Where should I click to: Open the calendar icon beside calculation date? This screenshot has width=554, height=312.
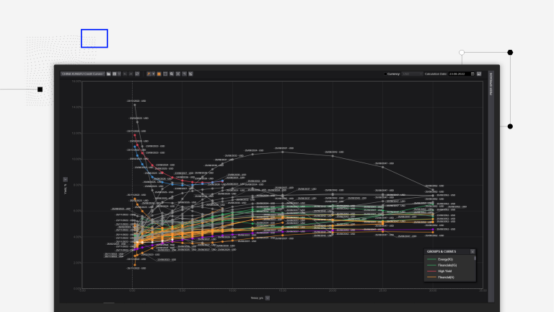472,74
